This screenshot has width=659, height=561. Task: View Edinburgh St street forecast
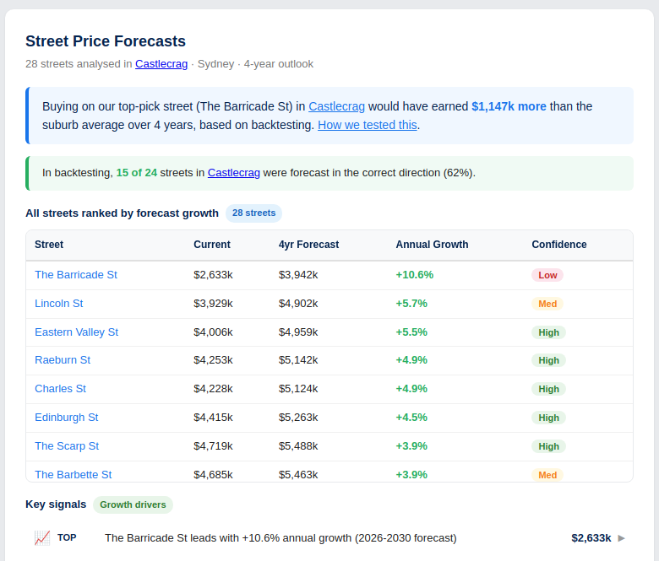[67, 417]
